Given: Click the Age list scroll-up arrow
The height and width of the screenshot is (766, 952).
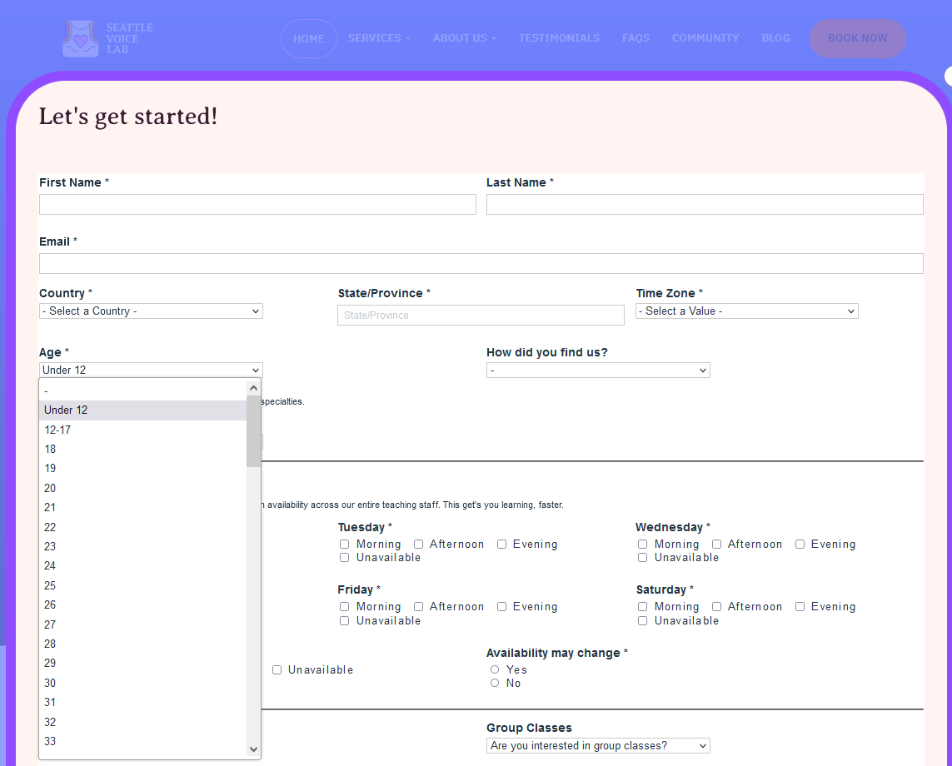Looking at the screenshot, I should tap(254, 388).
